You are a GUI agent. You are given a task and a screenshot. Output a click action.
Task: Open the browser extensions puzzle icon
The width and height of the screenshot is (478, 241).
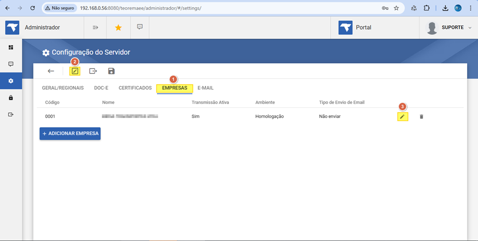[427, 8]
